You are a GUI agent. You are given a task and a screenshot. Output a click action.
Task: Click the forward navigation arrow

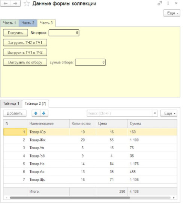pyautogui.click(x=15, y=3)
